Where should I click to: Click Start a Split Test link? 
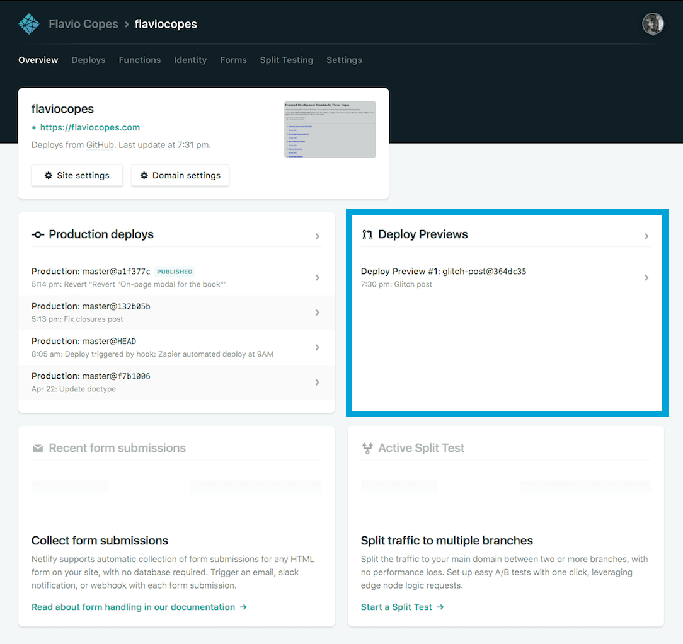tap(396, 607)
